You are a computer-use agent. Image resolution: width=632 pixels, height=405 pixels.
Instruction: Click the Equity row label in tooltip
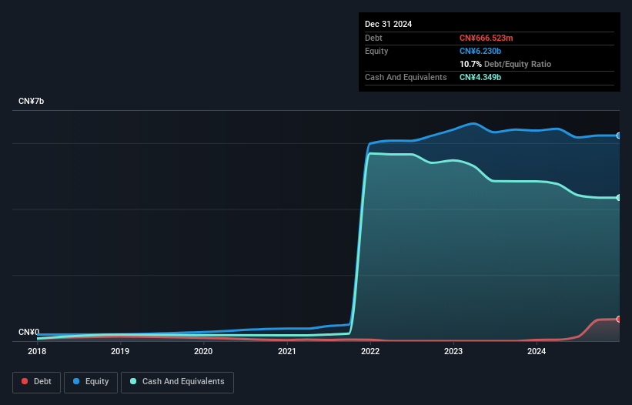coord(376,51)
